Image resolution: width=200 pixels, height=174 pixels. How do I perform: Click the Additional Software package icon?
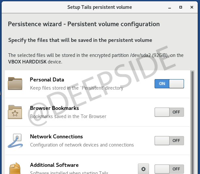pyautogui.click(x=15, y=168)
